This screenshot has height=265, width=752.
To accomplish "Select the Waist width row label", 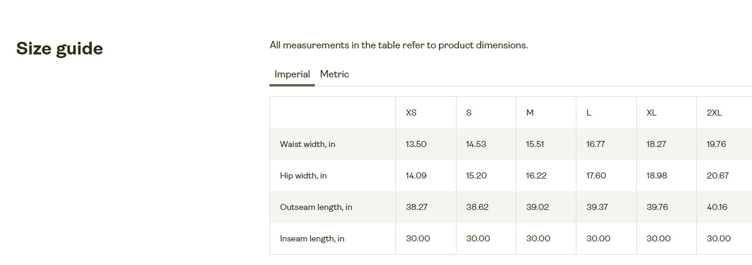I will coord(308,144).
